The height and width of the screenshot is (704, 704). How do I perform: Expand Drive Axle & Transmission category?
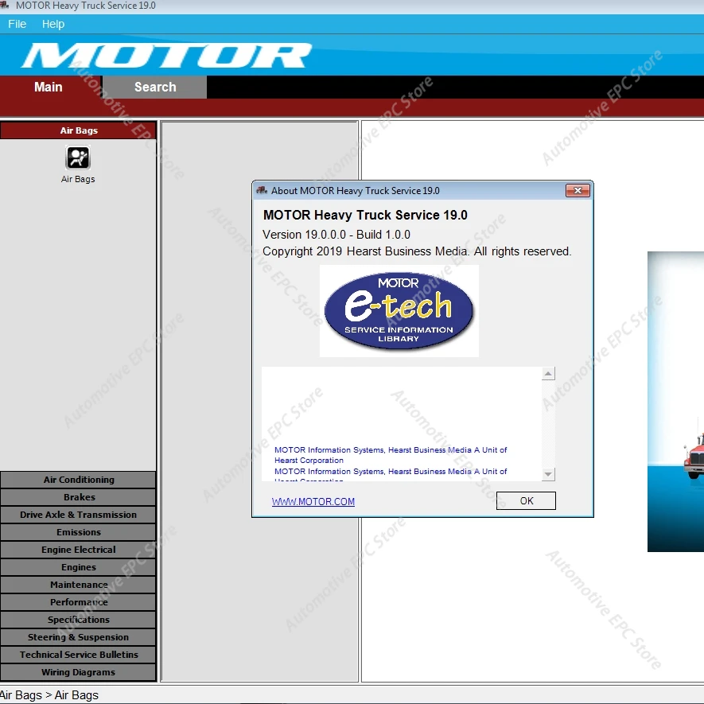click(x=79, y=515)
